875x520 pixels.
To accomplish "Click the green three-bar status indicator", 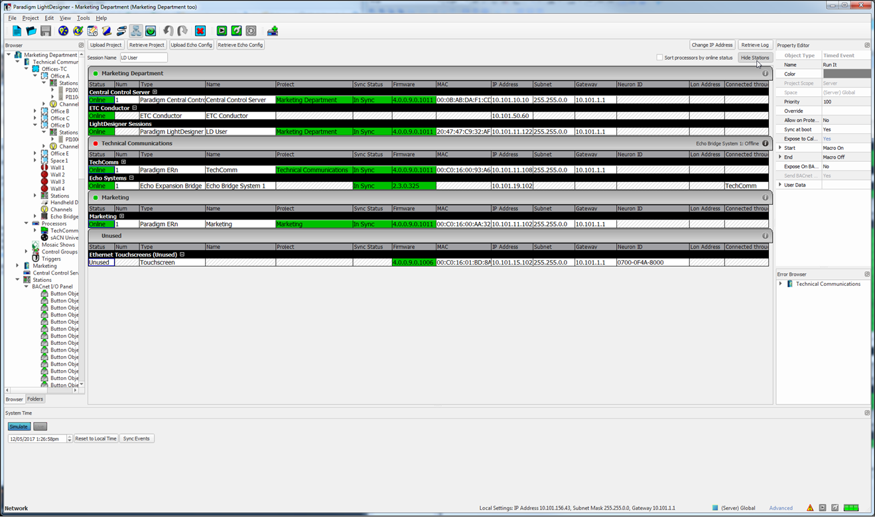I will [851, 508].
